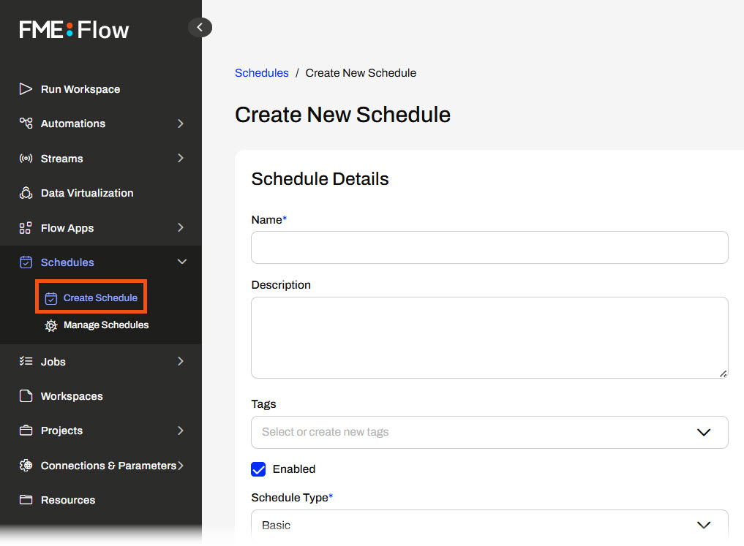Collapse the sidebar with arrow button
This screenshot has height=546, width=744.
(x=200, y=28)
